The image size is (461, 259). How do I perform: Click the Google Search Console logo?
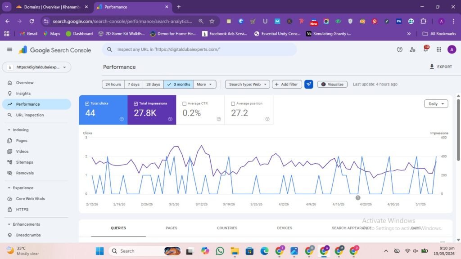click(x=54, y=50)
